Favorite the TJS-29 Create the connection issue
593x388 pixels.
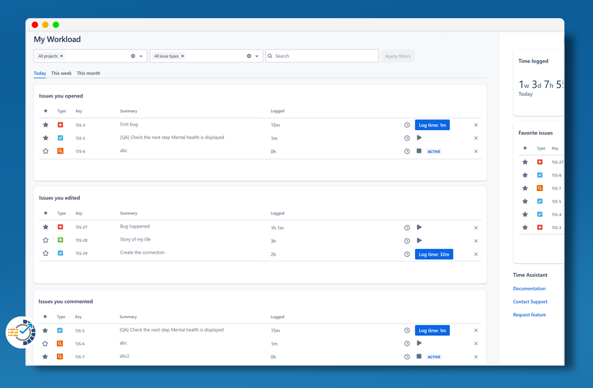click(x=46, y=253)
